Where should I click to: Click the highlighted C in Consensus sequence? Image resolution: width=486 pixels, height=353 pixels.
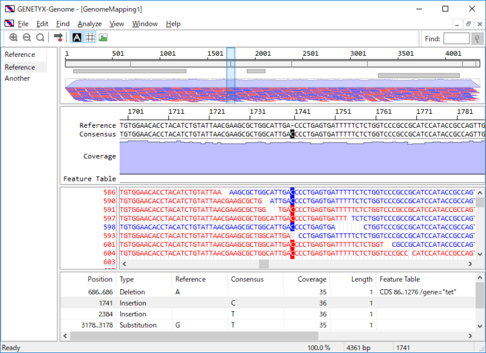pyautogui.click(x=292, y=134)
